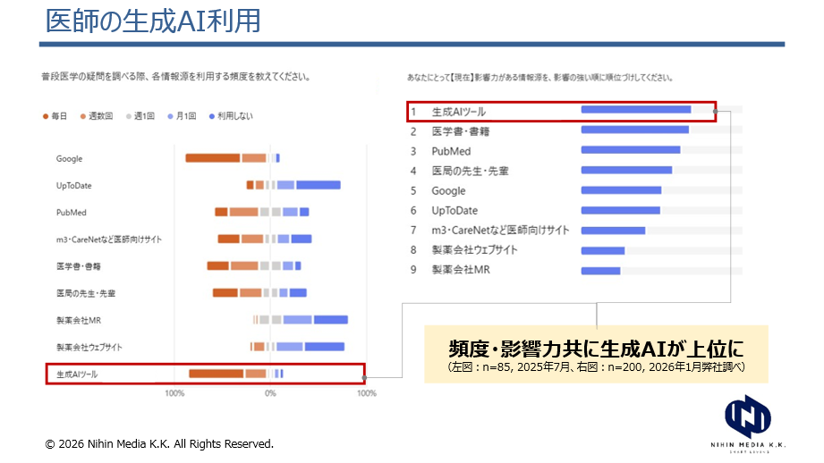Screen dimensions: 824x463
Task: Toggle the 月1回 legend item
Action: tap(183, 116)
